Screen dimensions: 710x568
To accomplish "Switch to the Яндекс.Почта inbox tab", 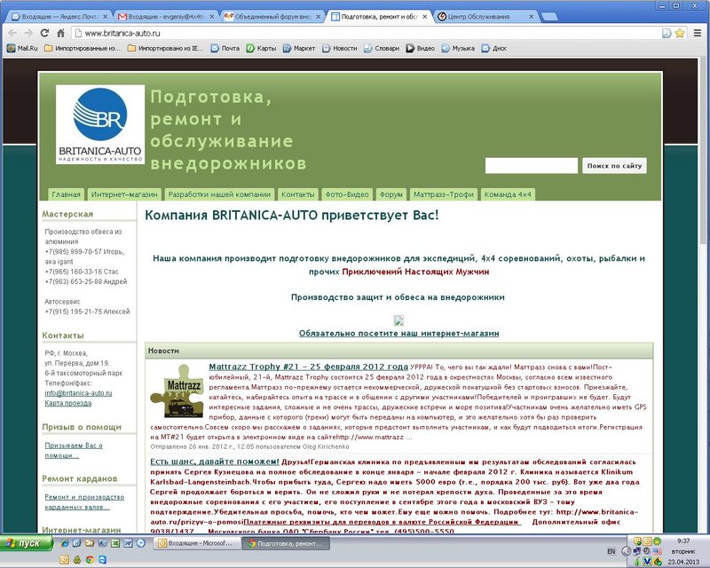I will click(59, 17).
